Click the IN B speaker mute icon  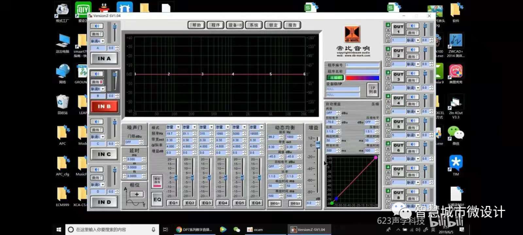[98, 74]
